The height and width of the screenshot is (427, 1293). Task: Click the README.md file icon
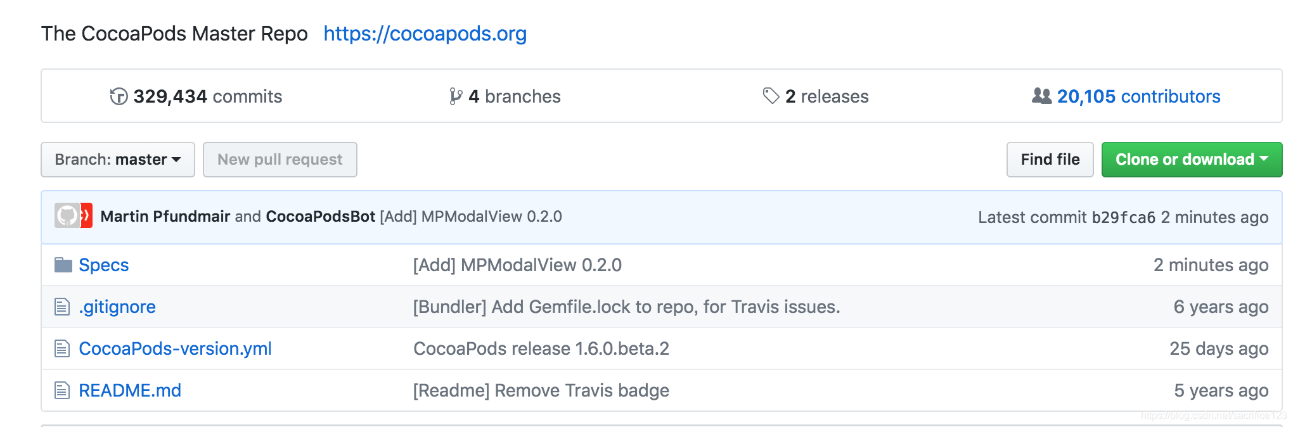(62, 390)
